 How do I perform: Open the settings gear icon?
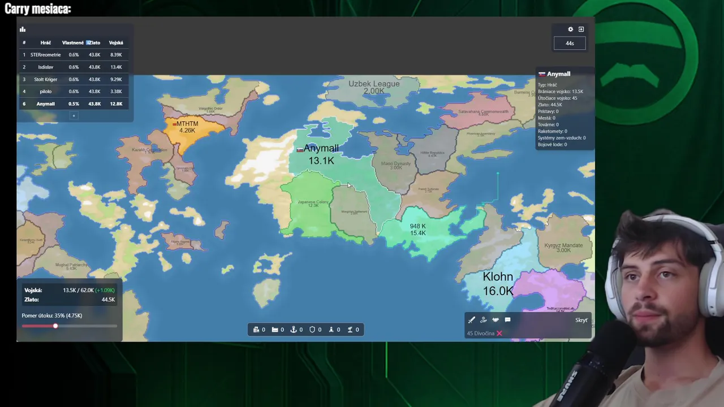click(570, 29)
